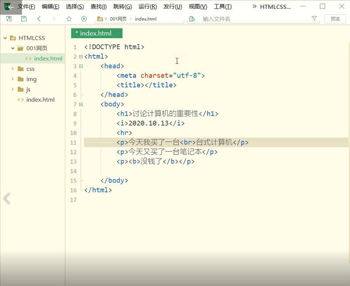Click the folder icon in breadcrumb bar
The height and width of the screenshot is (286, 350).
(x=100, y=19)
